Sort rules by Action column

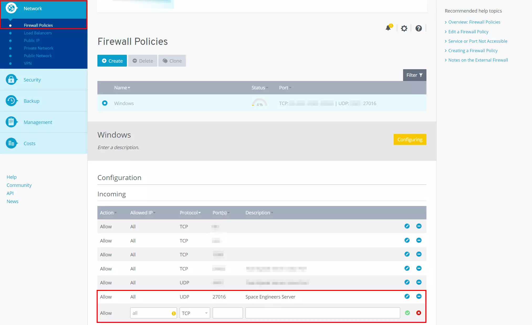tap(108, 213)
